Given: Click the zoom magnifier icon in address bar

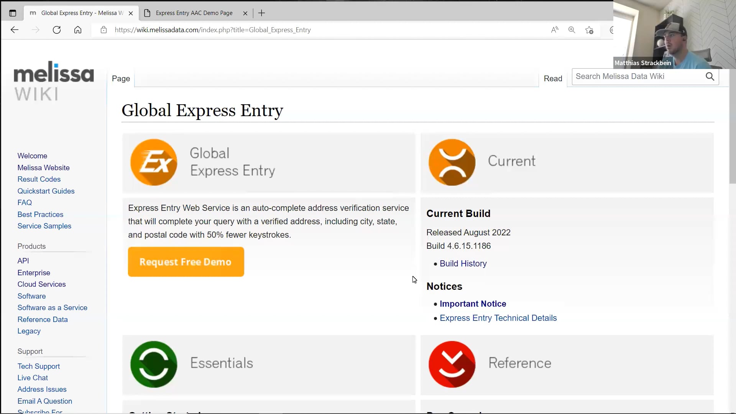Looking at the screenshot, I should tap(572, 30).
